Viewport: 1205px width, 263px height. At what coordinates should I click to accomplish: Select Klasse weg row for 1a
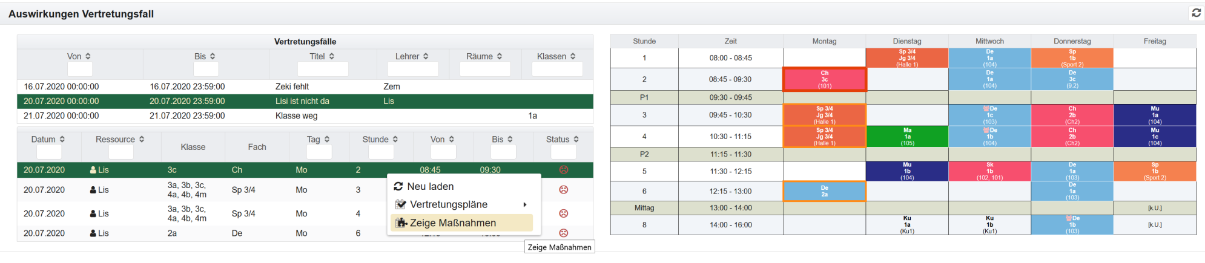(296, 115)
